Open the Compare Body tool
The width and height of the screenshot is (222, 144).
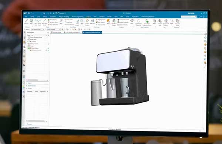pos(160,22)
